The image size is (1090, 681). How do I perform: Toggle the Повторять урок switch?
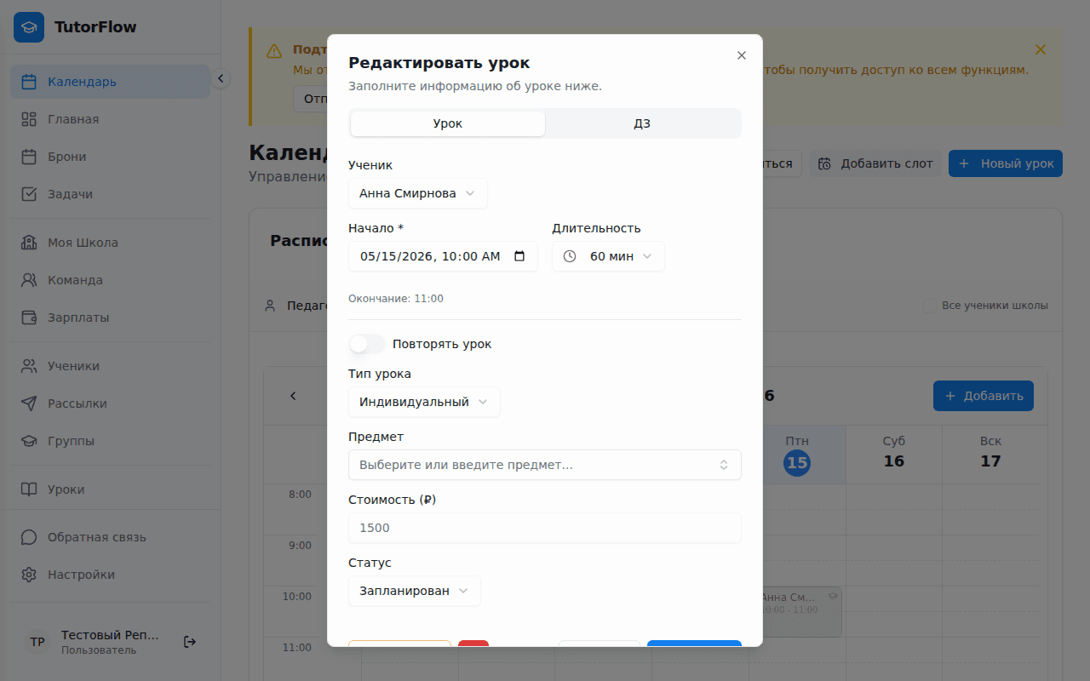[x=367, y=344]
